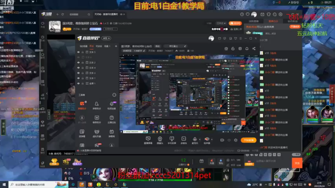Expand the speaker device dropdown arrow
The width and height of the screenshot is (335, 188).
tap(212, 140)
